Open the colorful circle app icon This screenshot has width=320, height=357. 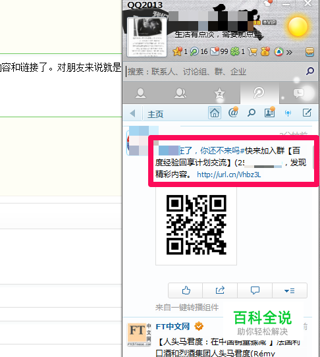pyautogui.click(x=279, y=51)
